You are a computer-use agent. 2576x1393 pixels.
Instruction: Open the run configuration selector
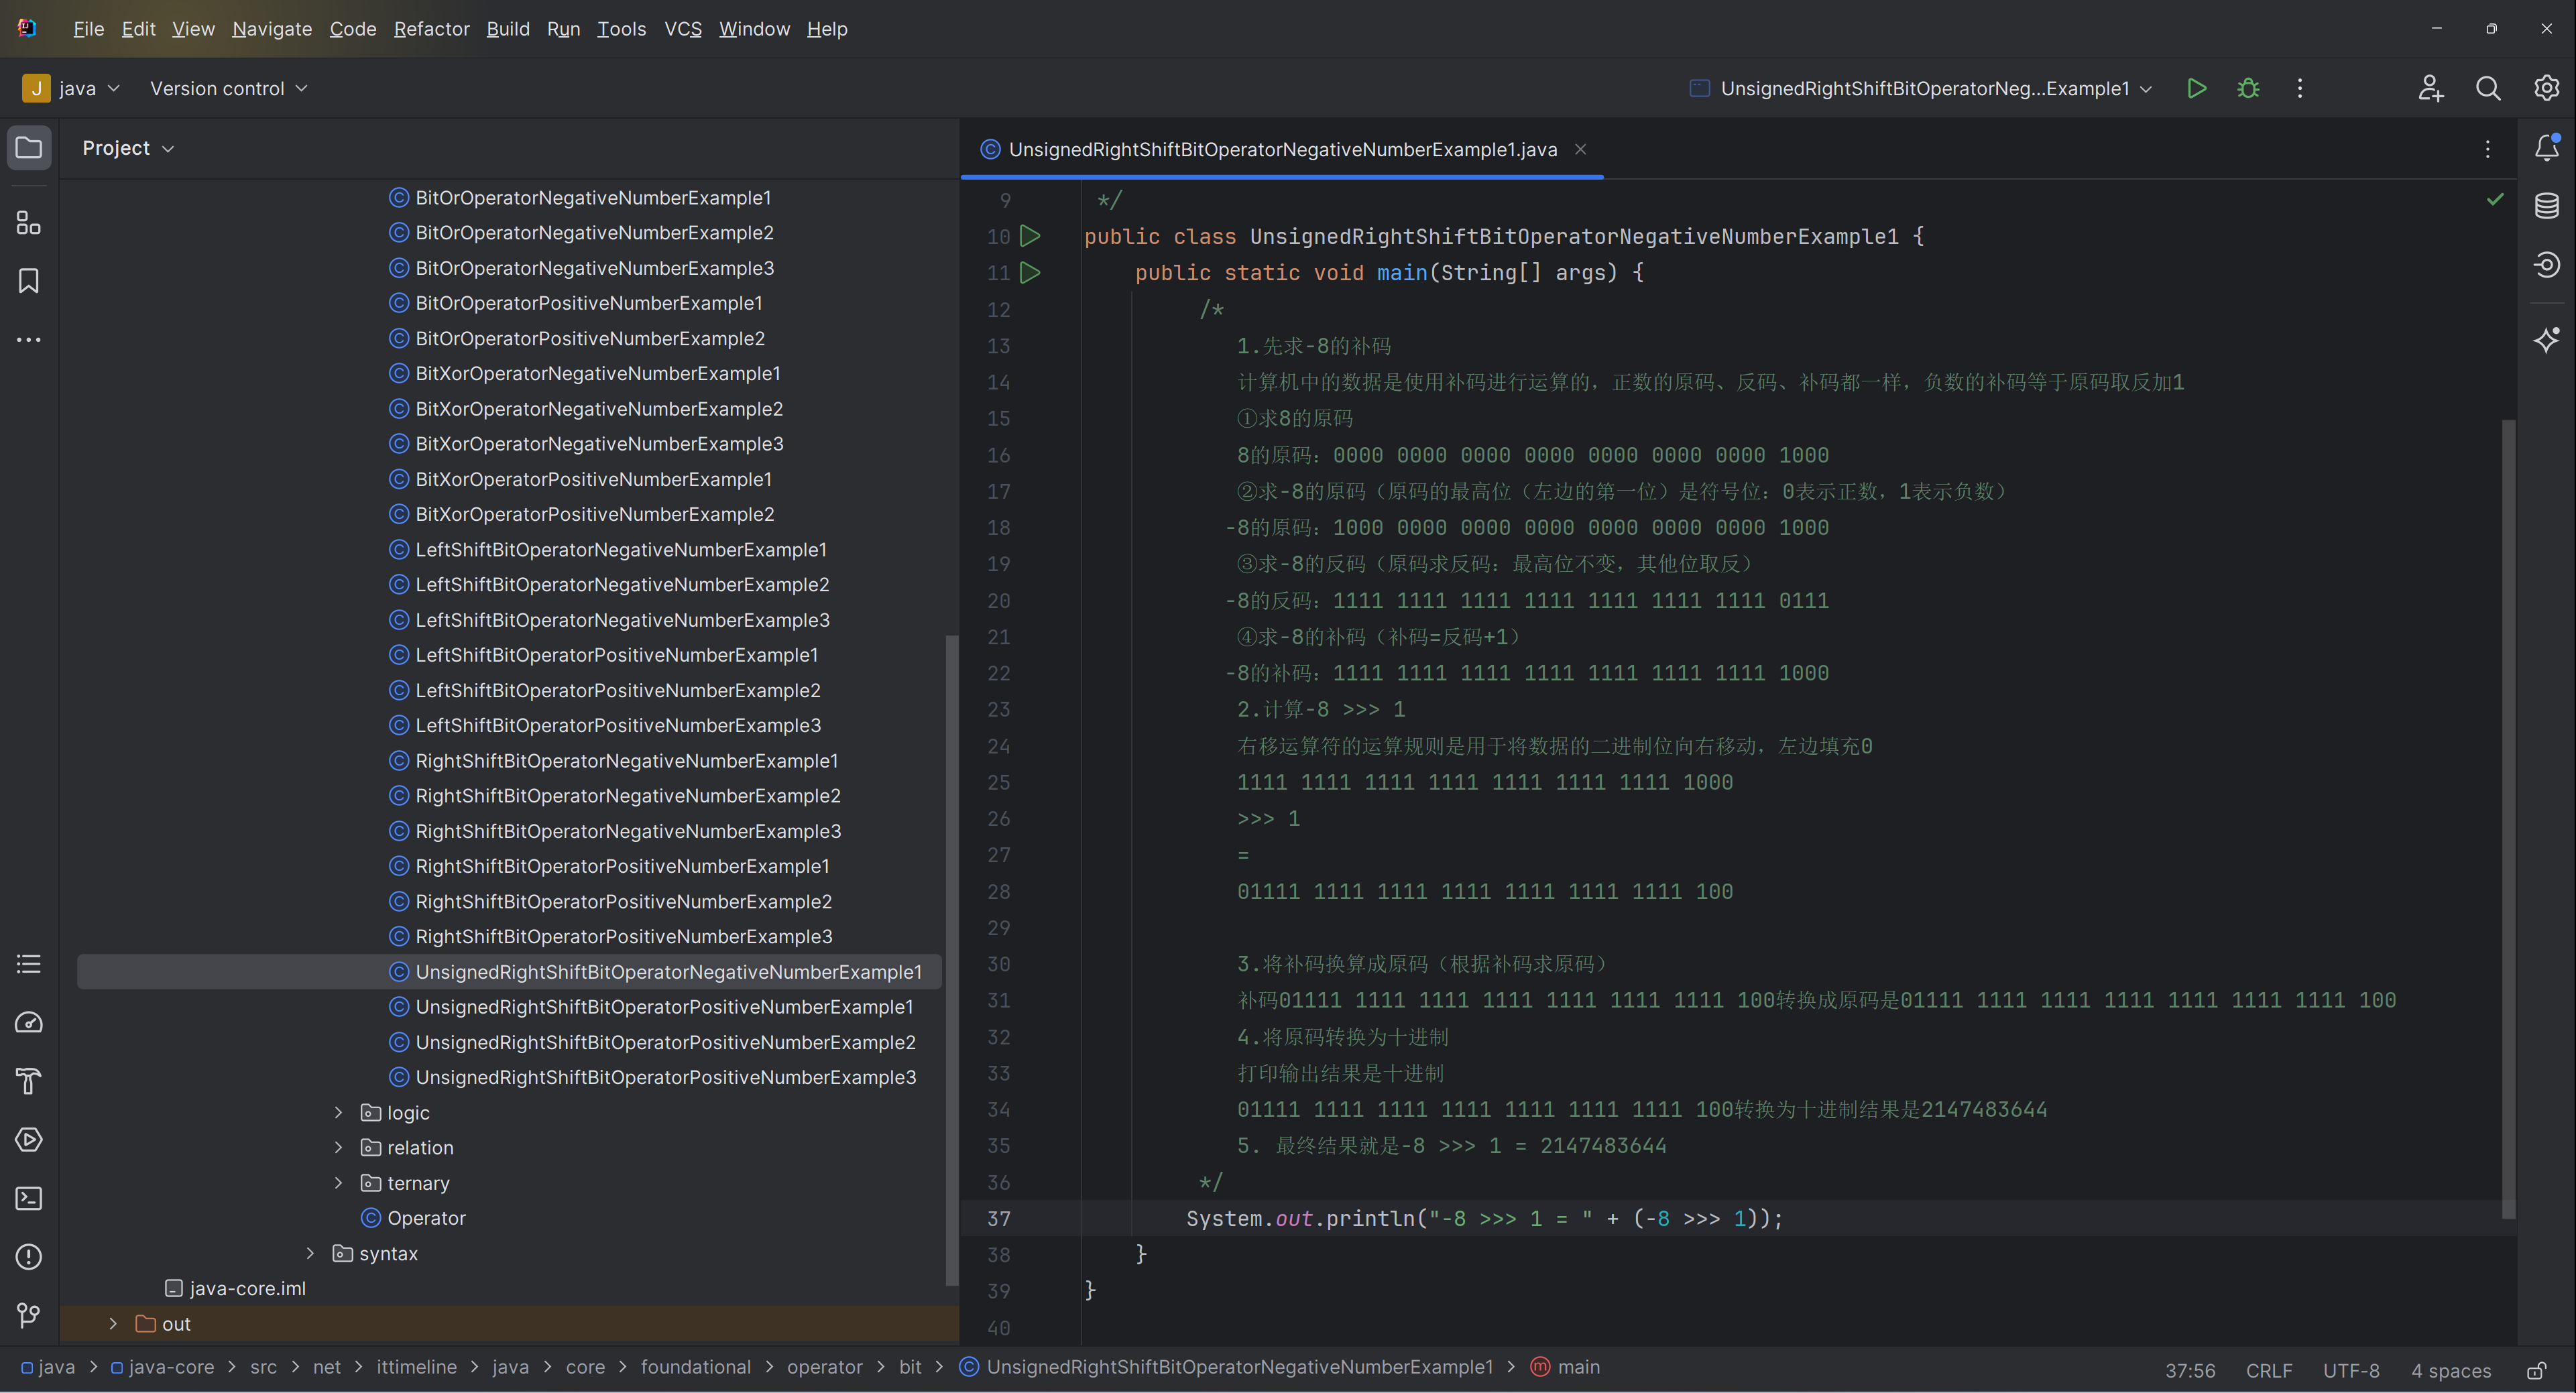1920,88
